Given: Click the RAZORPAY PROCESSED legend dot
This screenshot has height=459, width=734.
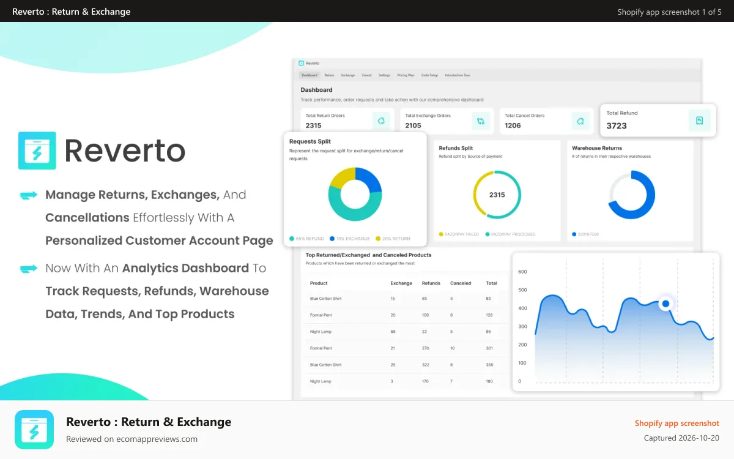Looking at the screenshot, I should [x=487, y=234].
